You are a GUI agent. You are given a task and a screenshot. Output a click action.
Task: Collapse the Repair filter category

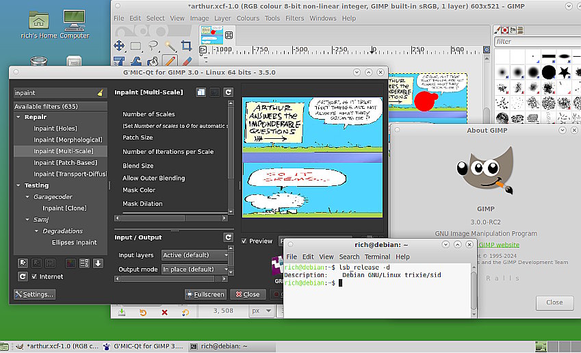pos(18,117)
